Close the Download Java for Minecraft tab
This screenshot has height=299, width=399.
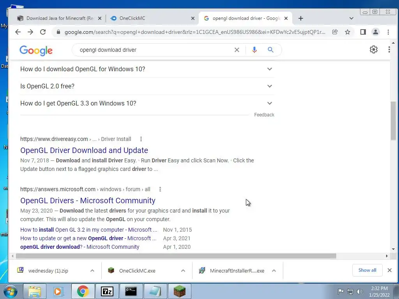pos(100,18)
